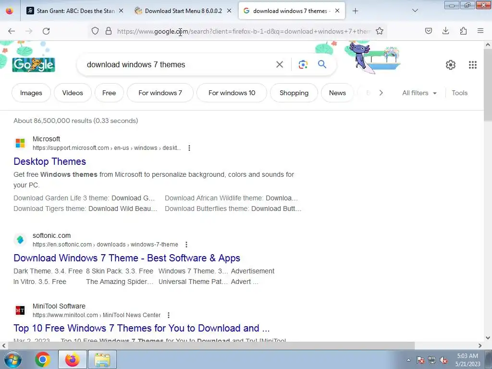The height and width of the screenshot is (369, 492).
Task: Filter results by Images
Action: pyautogui.click(x=31, y=93)
